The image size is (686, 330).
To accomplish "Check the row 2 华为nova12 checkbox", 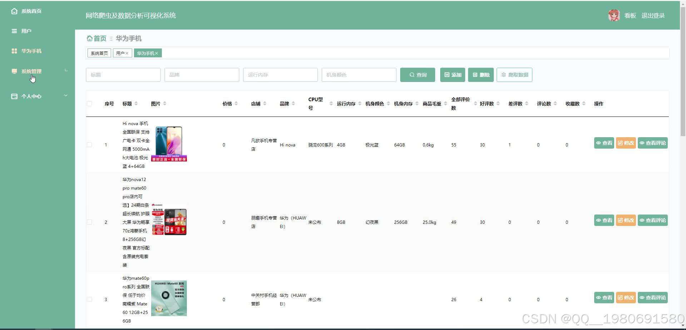I will pyautogui.click(x=89, y=222).
